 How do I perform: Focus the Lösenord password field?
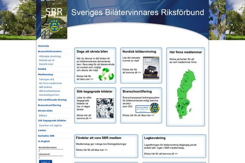[x=51, y=157]
